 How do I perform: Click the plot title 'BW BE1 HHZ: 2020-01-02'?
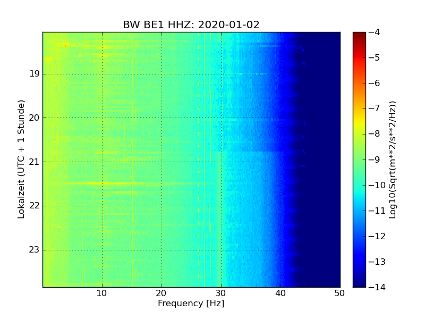pyautogui.click(x=191, y=24)
